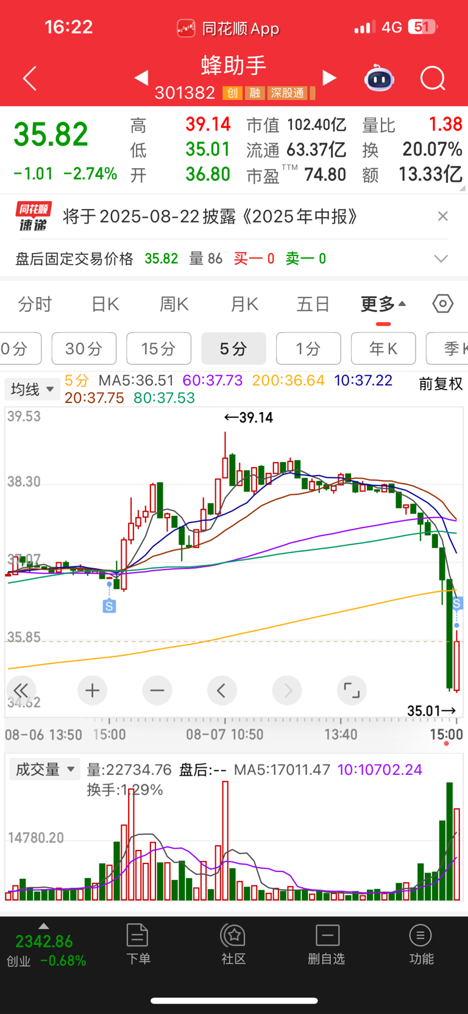
Task: Tap the iOS home indicator bar
Action: tap(234, 1001)
